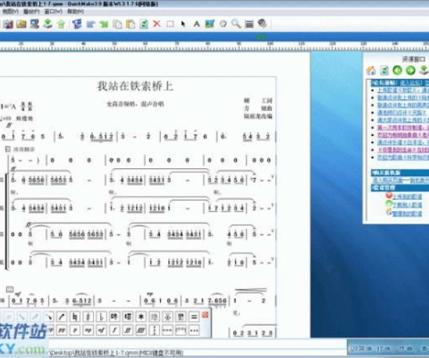Viewport: 429px width, 358px height.
Task: Click the upward slash palette symbol
Action: coord(61,317)
